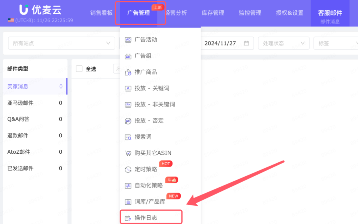The height and width of the screenshot is (224, 358).
Task: Open the 标签 dropdown
Action: (335, 43)
